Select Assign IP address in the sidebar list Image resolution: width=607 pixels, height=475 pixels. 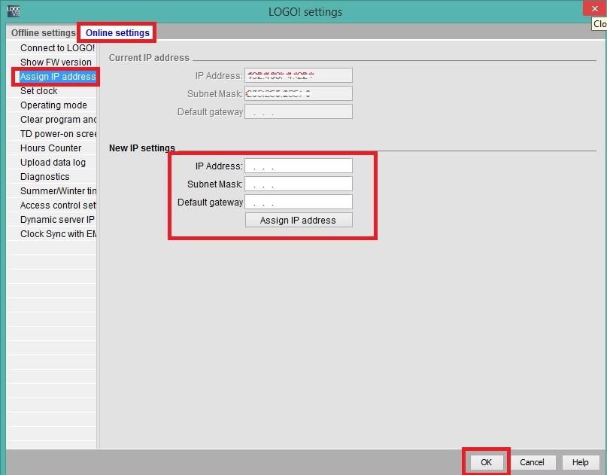58,77
